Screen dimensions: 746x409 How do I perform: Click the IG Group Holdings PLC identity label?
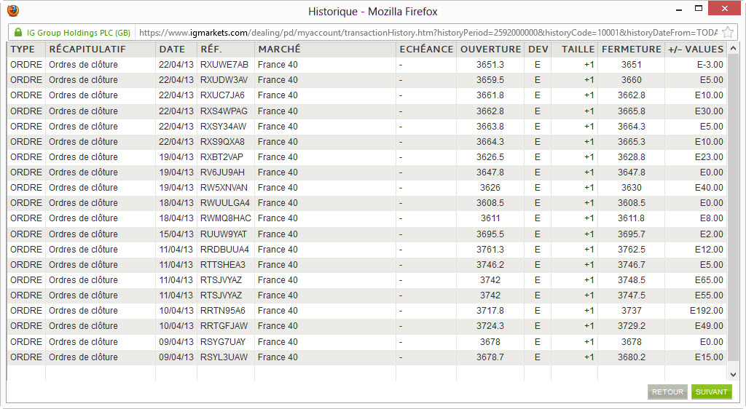(x=79, y=33)
